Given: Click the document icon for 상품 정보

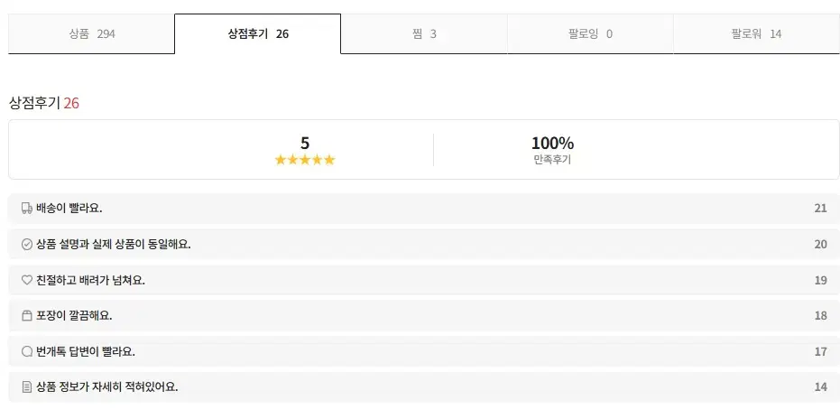Looking at the screenshot, I should pyautogui.click(x=26, y=387).
